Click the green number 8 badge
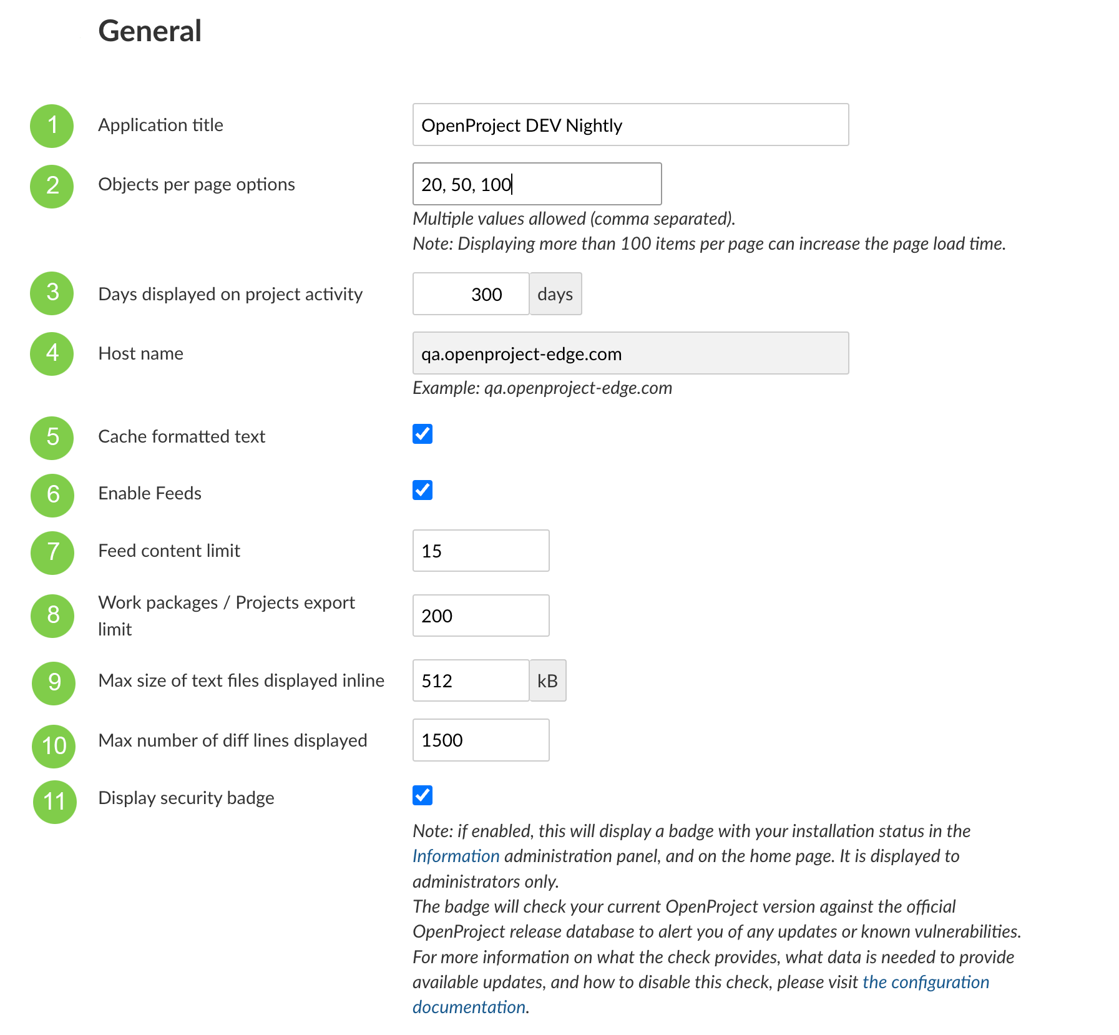1119x1035 pixels. 53,616
